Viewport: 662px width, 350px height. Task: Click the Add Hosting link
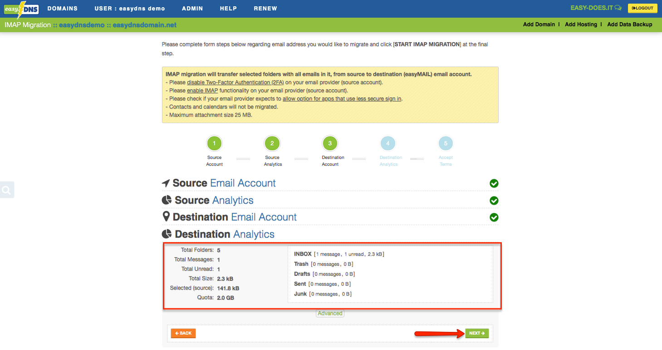coord(581,24)
